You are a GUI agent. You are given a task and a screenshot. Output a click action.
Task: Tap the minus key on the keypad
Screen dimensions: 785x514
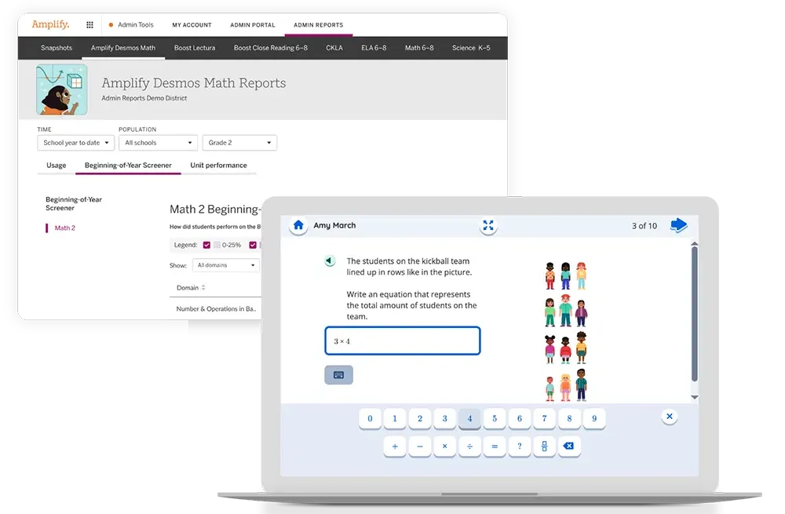(x=420, y=446)
